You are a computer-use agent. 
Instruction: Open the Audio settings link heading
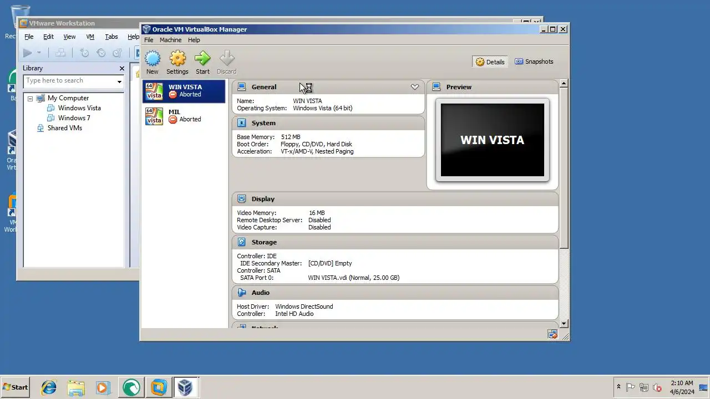pos(260,293)
